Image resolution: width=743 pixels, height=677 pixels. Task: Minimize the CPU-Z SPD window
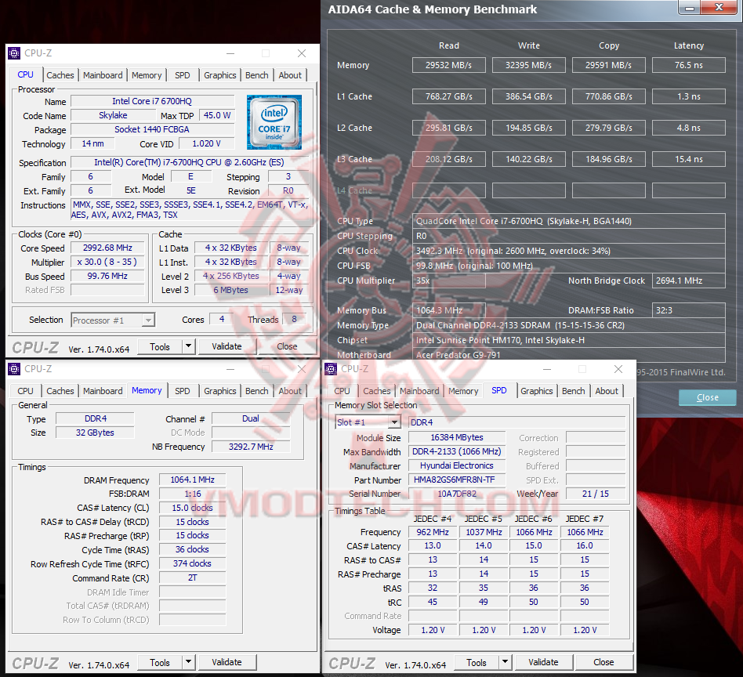(547, 369)
